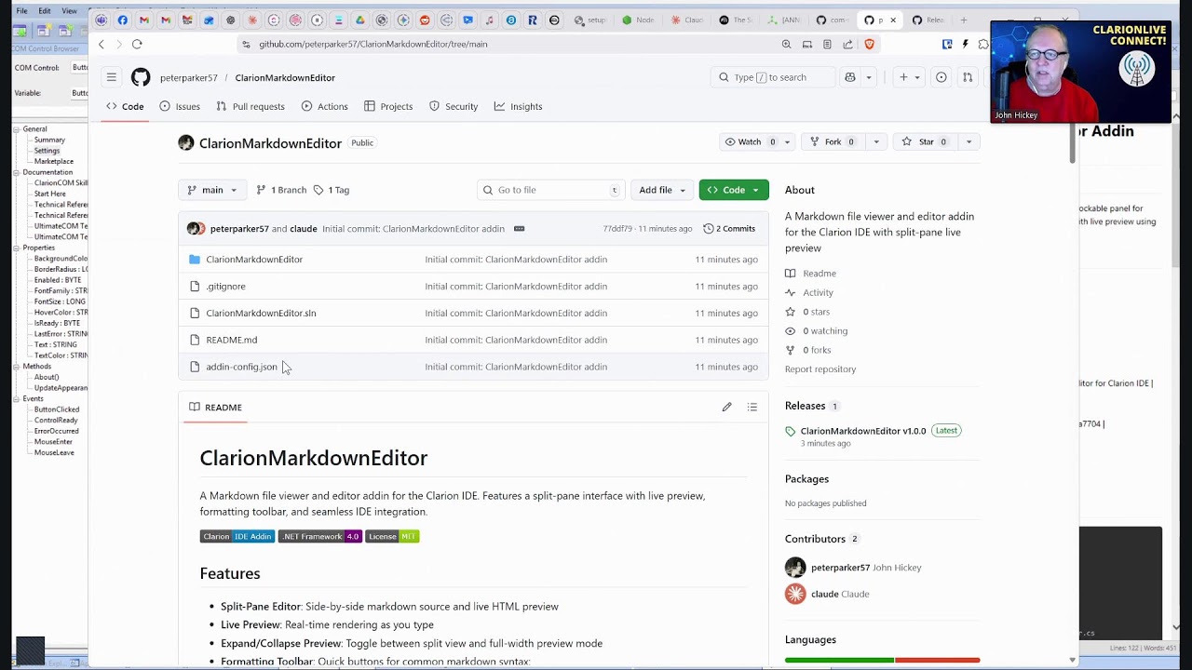Viewport: 1192px width, 670px height.
Task: Click the browser address bar URL
Action: (x=373, y=44)
